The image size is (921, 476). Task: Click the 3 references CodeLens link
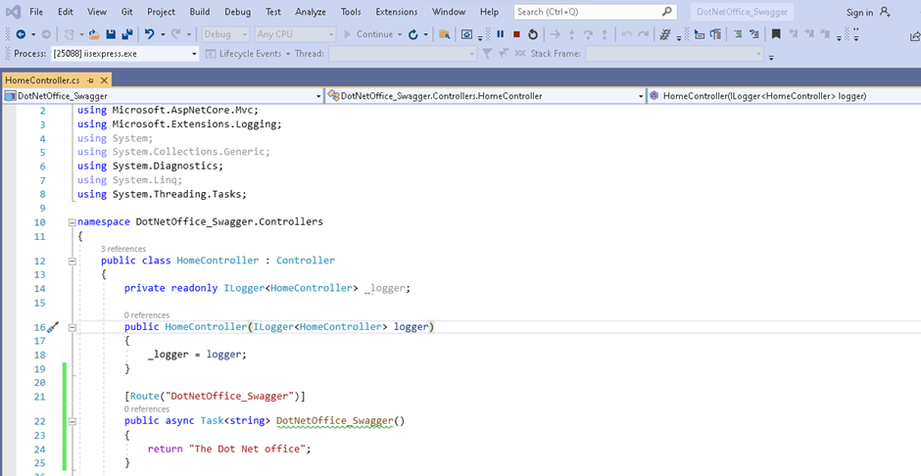click(x=123, y=249)
